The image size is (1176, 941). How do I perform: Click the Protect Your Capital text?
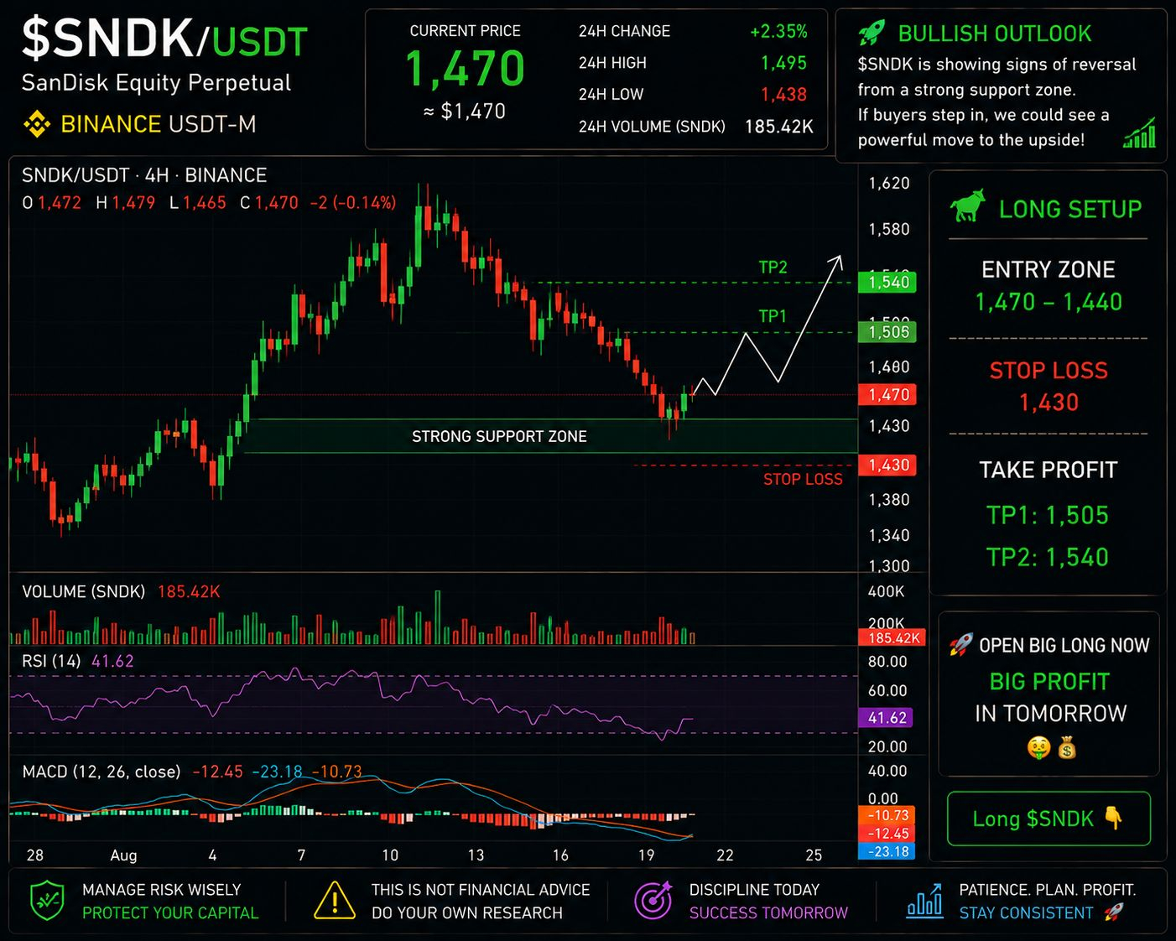[x=170, y=913]
